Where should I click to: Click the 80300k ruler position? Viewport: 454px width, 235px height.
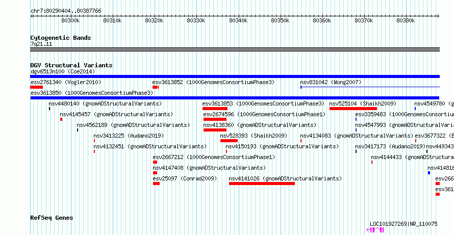tap(70, 20)
